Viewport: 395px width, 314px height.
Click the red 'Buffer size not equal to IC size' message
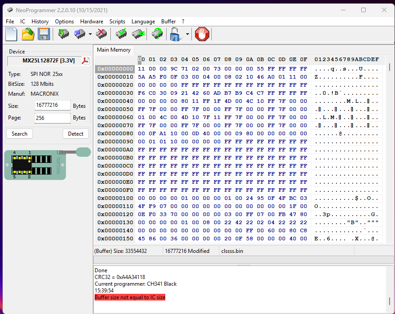130,297
